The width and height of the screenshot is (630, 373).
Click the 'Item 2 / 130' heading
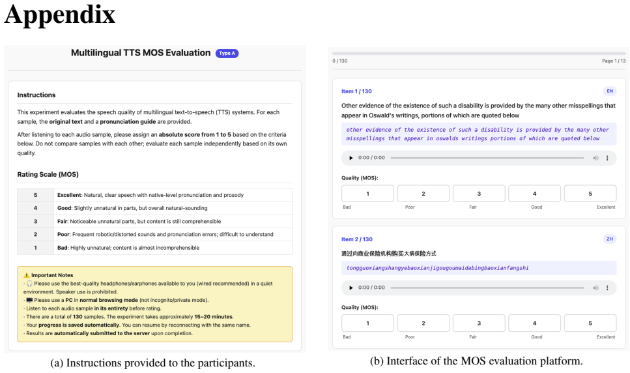click(357, 239)
